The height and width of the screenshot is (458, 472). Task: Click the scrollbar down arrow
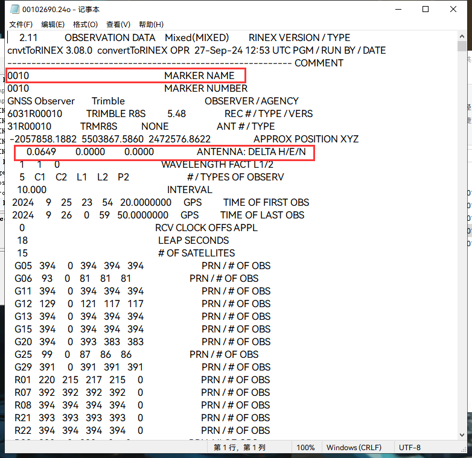point(462,435)
